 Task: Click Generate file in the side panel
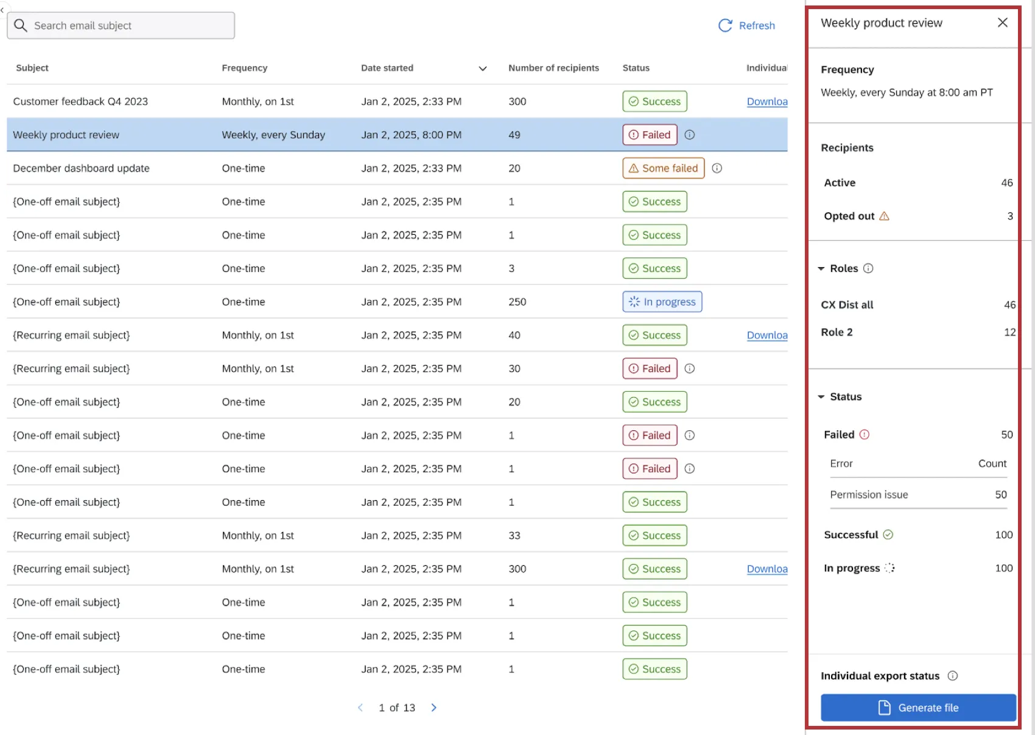pos(917,707)
